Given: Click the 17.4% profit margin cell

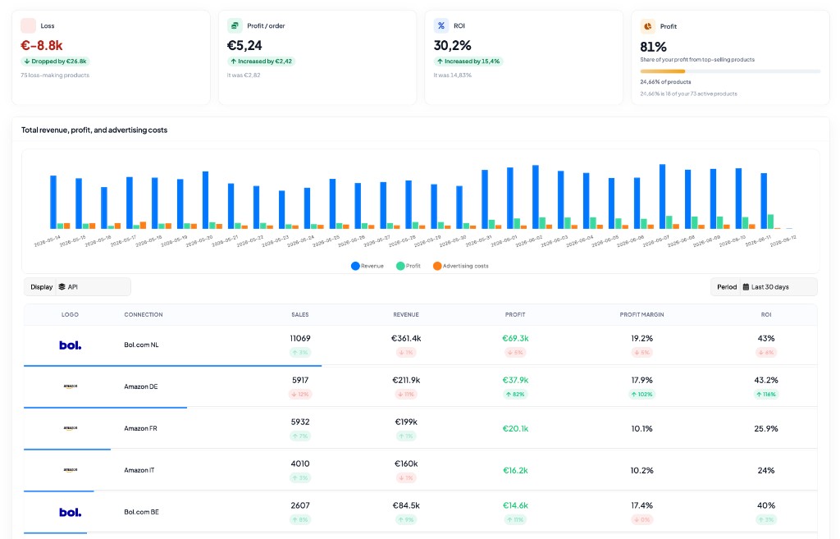Looking at the screenshot, I should [641, 505].
